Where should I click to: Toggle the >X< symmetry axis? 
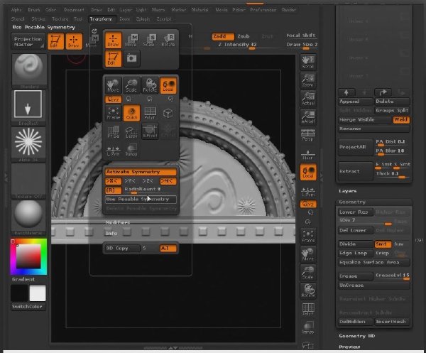113,181
